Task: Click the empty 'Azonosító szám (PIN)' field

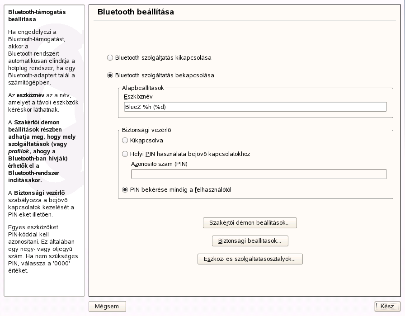Action: click(259, 174)
